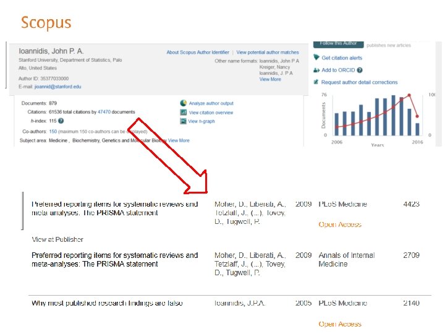Click Annals of Internal Medicine source
The image size is (445, 334).
[347, 260]
